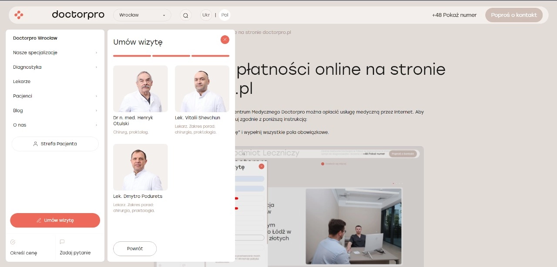Expand Diagnostyka submenu
557x267 pixels.
point(55,67)
